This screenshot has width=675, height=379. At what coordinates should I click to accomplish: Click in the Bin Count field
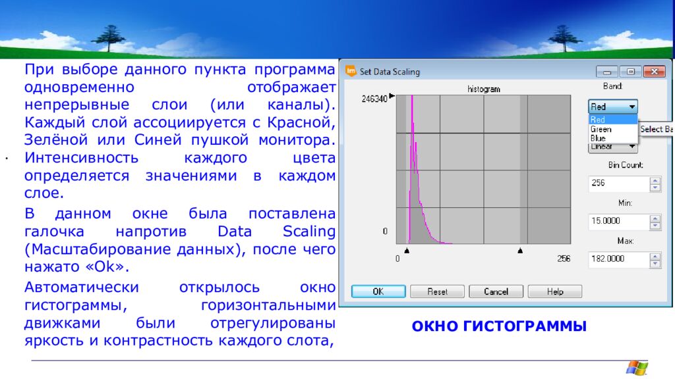point(617,184)
